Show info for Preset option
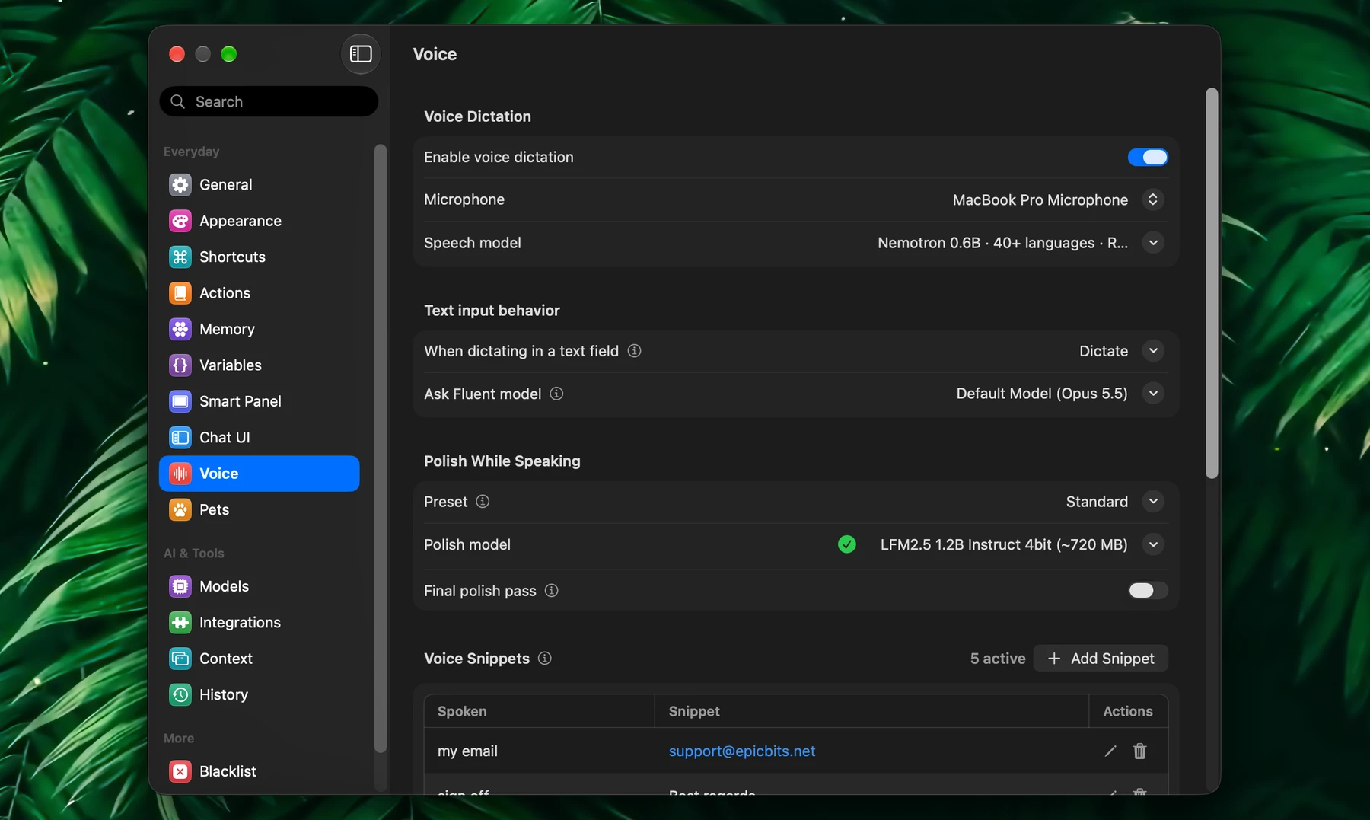 (x=483, y=501)
